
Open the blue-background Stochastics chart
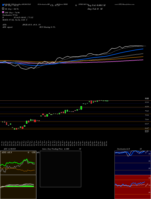(x=133, y=163)
